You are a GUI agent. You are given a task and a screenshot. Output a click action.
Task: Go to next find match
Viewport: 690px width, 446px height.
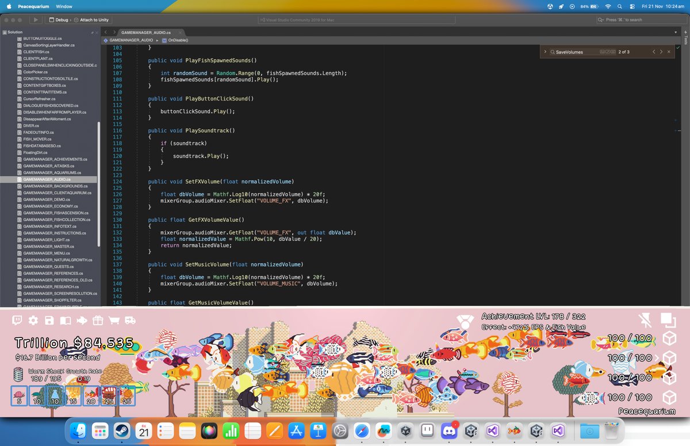(x=661, y=52)
